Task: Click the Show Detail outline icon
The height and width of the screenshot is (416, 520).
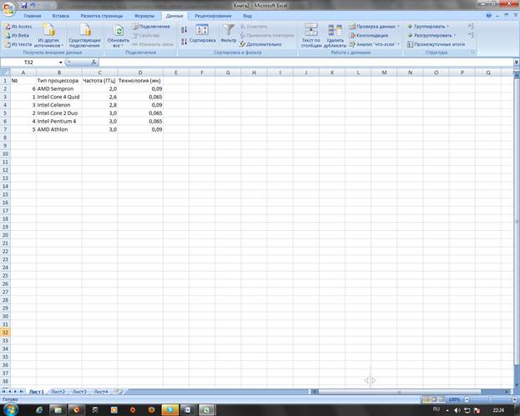Action: coord(471,26)
